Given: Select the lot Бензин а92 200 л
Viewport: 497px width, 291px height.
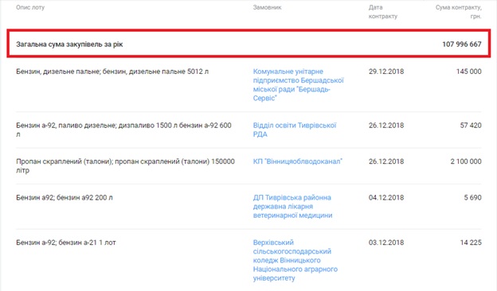Looking at the screenshot, I should 65,198.
